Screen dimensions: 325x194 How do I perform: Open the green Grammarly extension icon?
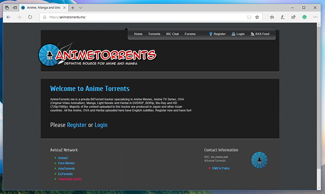click(305, 17)
